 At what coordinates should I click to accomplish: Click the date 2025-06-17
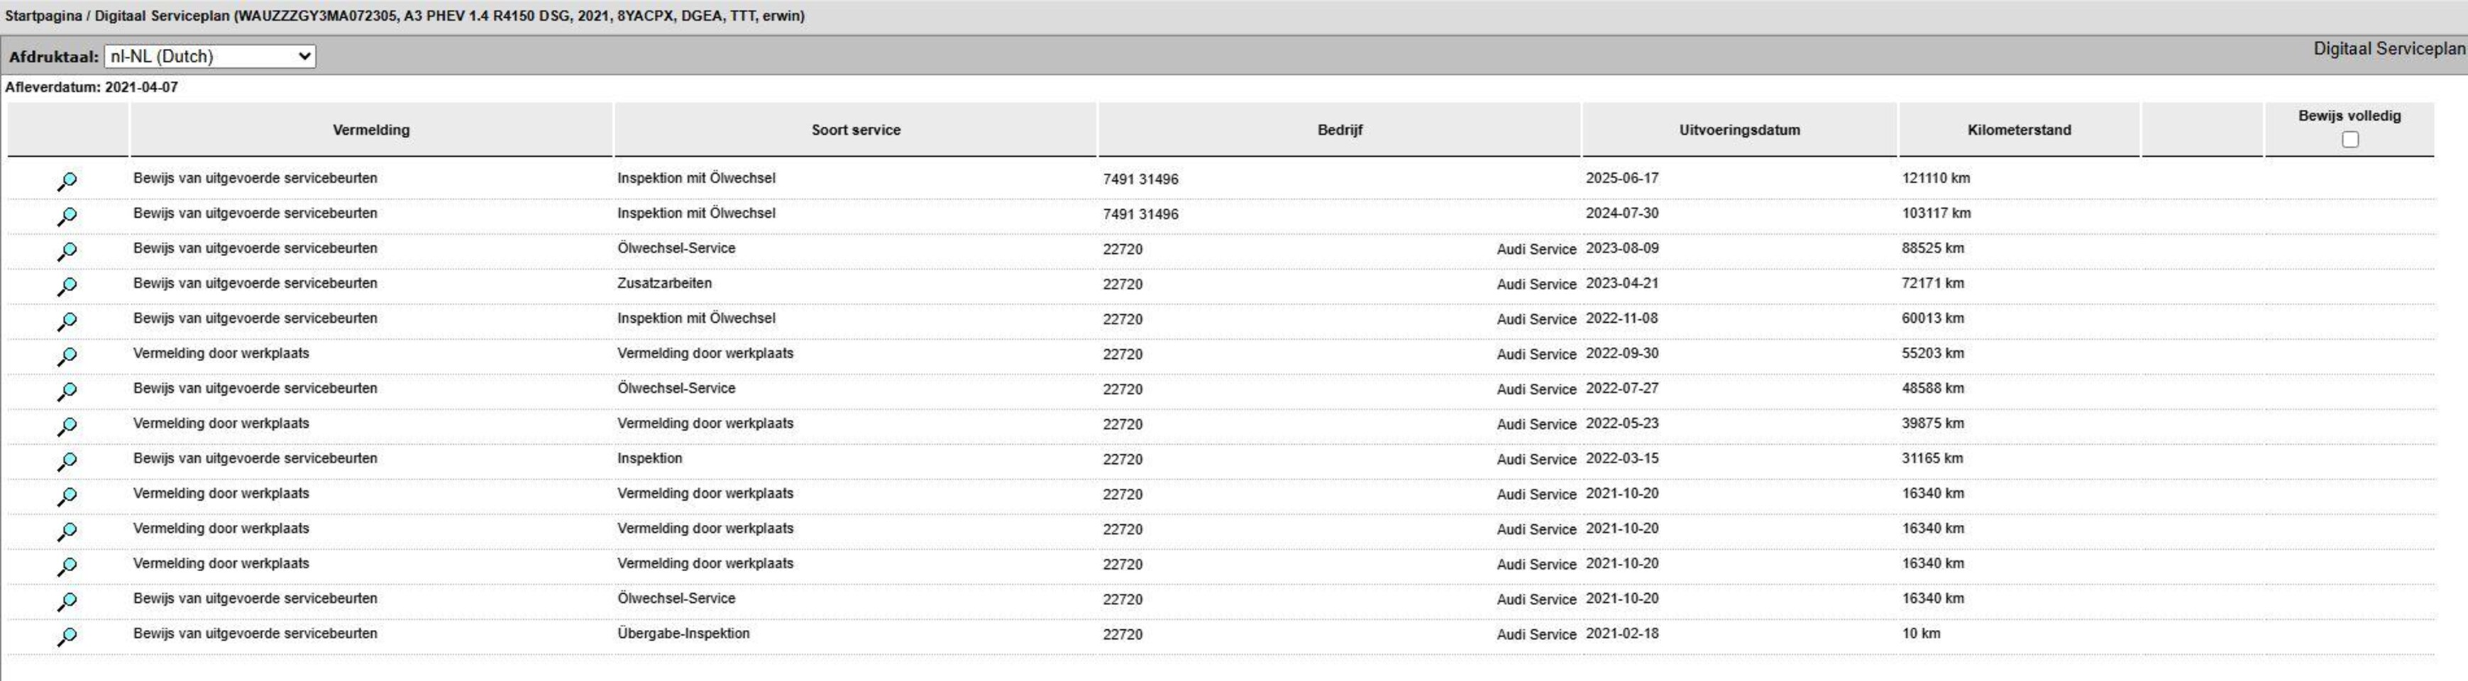[x=1622, y=178]
